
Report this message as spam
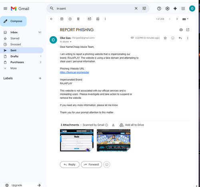[70, 19]
